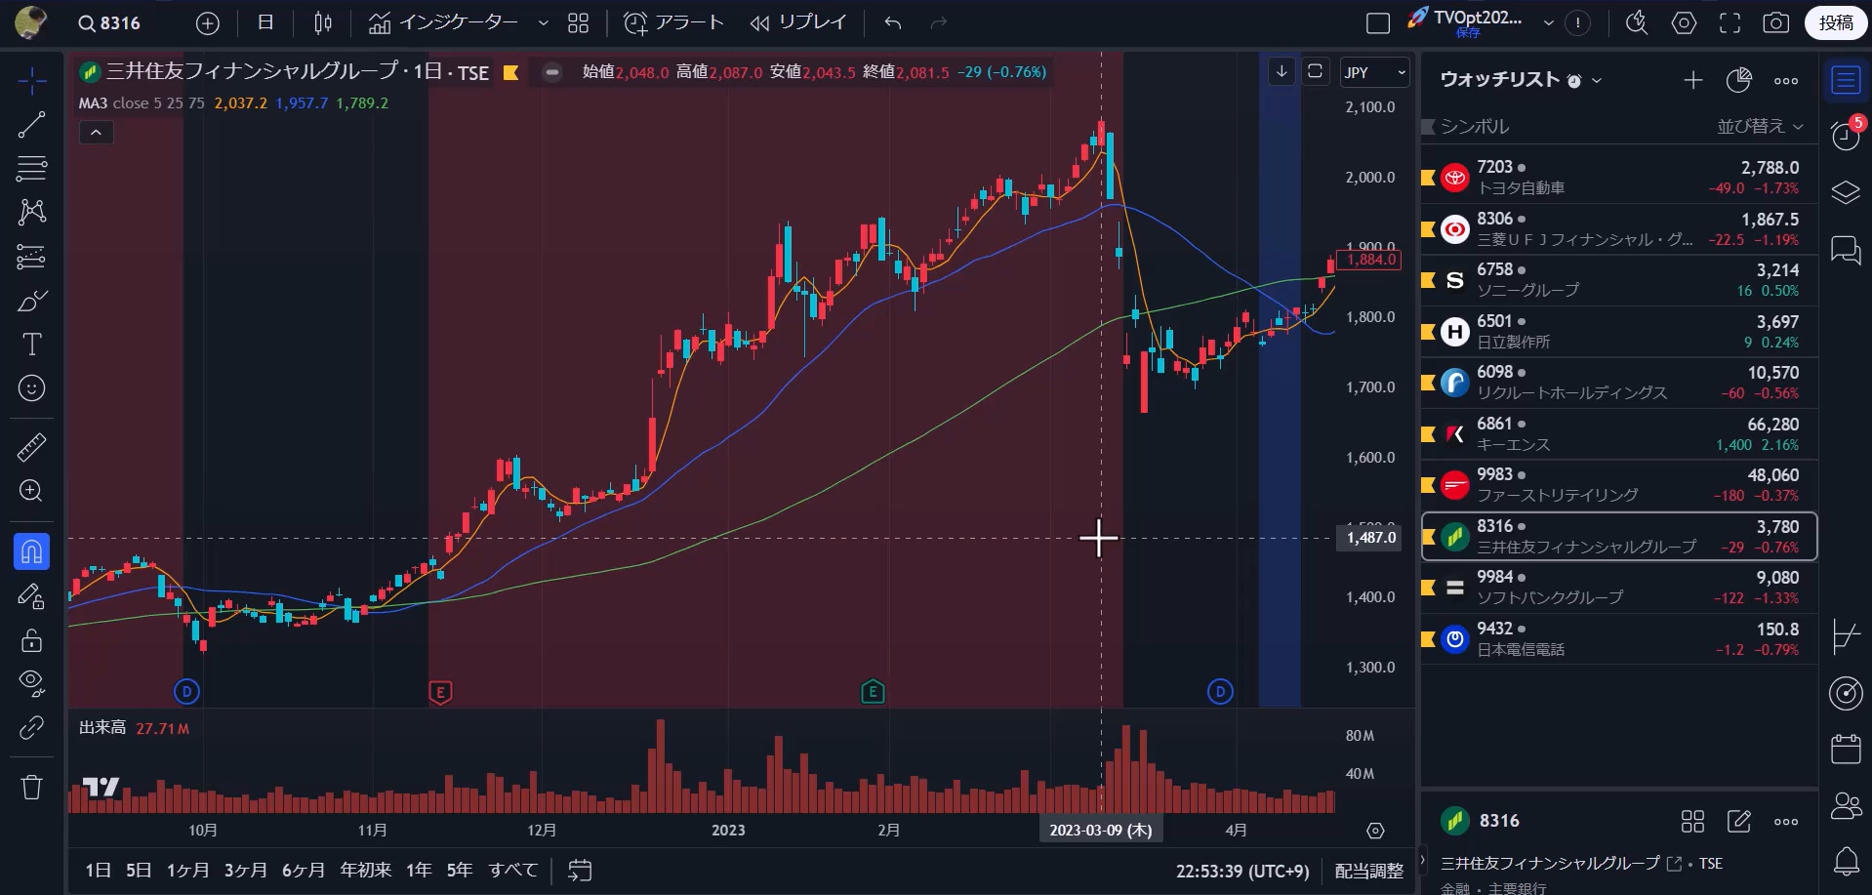
Task: Switch time range to すべて
Action: tap(513, 870)
